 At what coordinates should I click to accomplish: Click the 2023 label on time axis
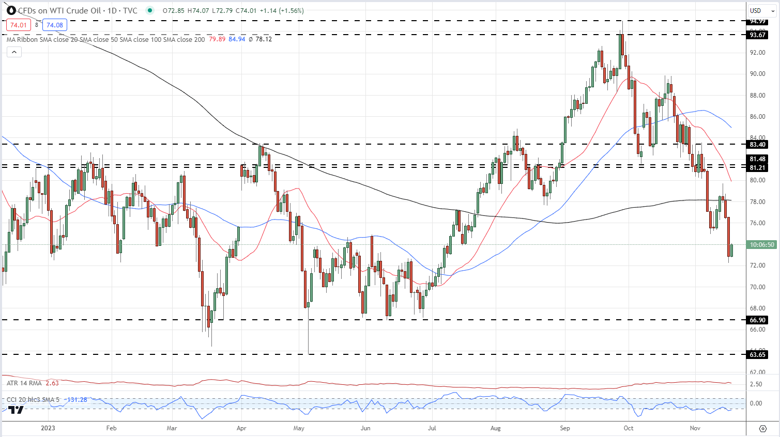(x=48, y=428)
